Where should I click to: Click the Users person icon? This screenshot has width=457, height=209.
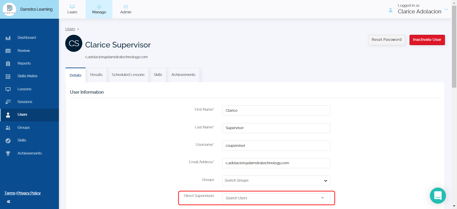[x=8, y=115]
